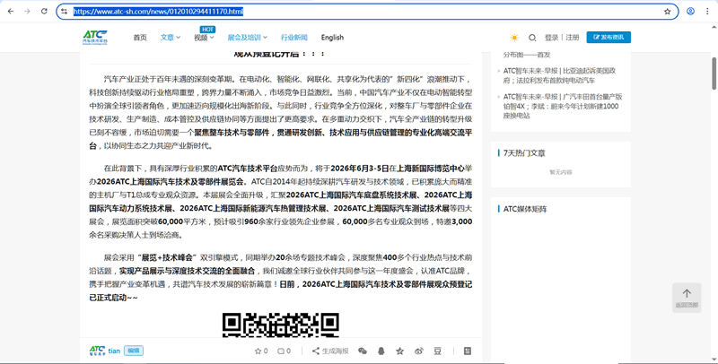The image size is (718, 364).
Task: Click the ATC logo in the header
Action: pyautogui.click(x=95, y=38)
